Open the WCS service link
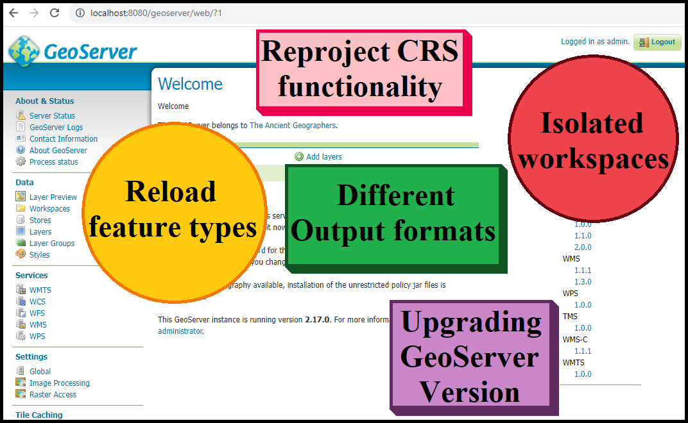688x423 pixels. pos(37,302)
